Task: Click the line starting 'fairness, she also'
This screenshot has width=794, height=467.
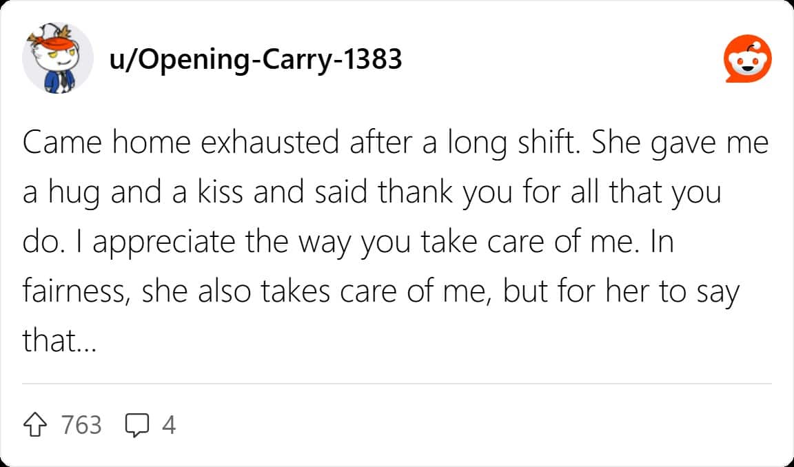Action: pos(380,293)
